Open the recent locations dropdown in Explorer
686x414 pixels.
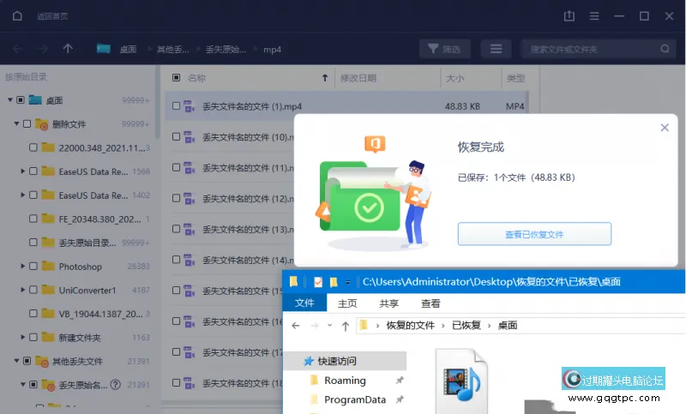coord(329,326)
